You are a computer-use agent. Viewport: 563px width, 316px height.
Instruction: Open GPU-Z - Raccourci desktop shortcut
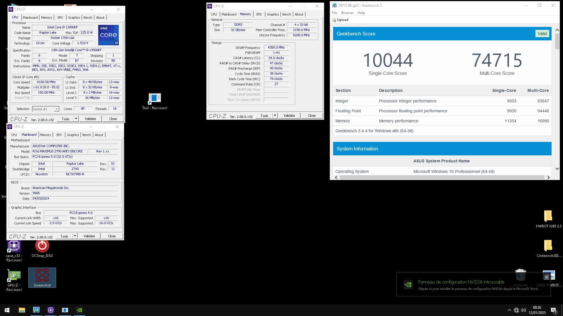coord(14,280)
